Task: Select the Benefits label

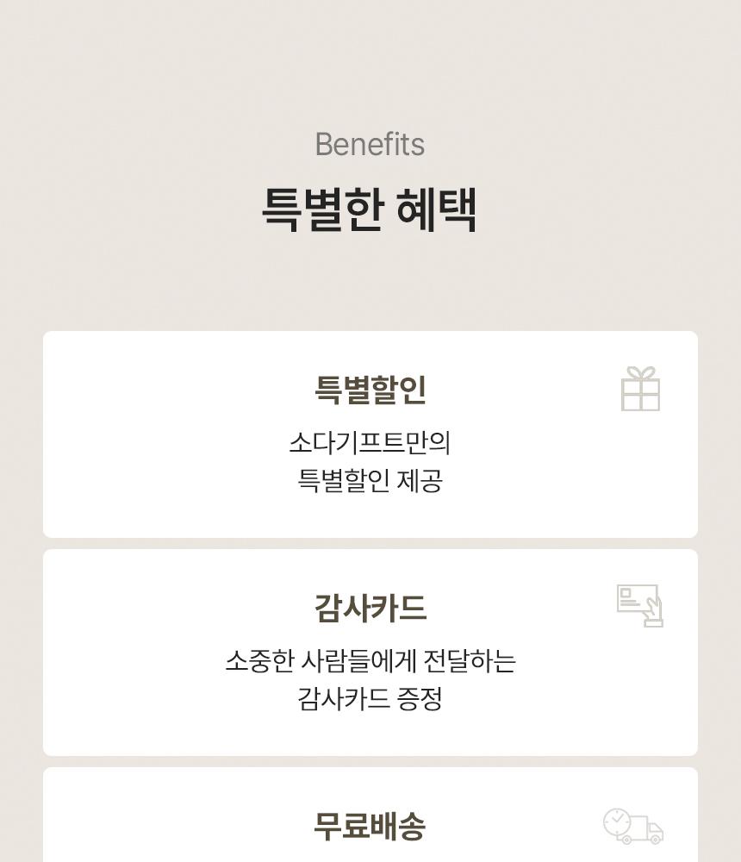Action: coord(370,145)
